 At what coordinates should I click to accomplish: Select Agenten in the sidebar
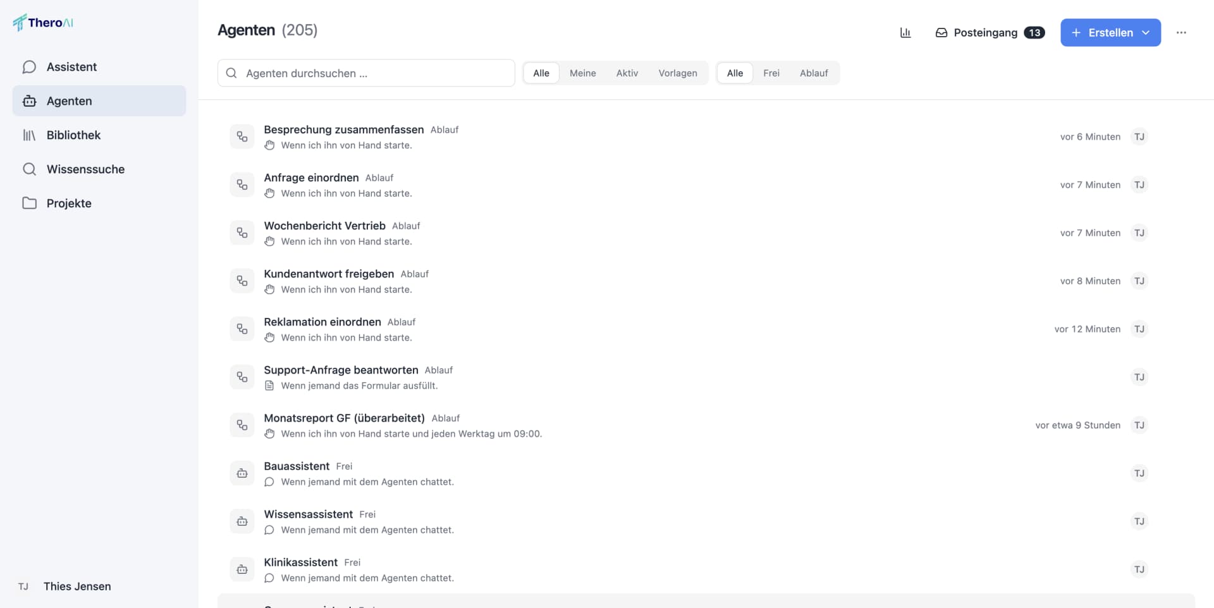click(x=99, y=101)
